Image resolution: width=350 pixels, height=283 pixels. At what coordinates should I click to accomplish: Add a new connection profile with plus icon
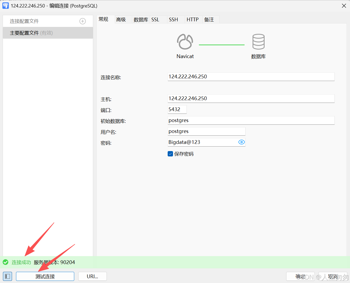click(x=83, y=21)
